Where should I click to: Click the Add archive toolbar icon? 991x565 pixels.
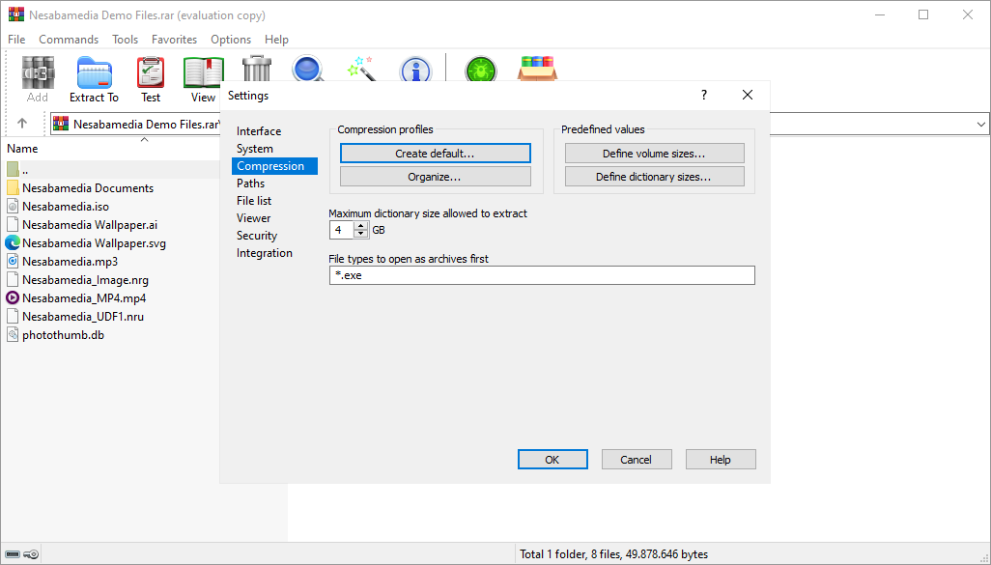[38, 77]
